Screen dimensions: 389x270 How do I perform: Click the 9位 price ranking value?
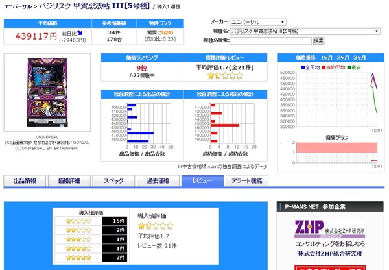[142, 67]
